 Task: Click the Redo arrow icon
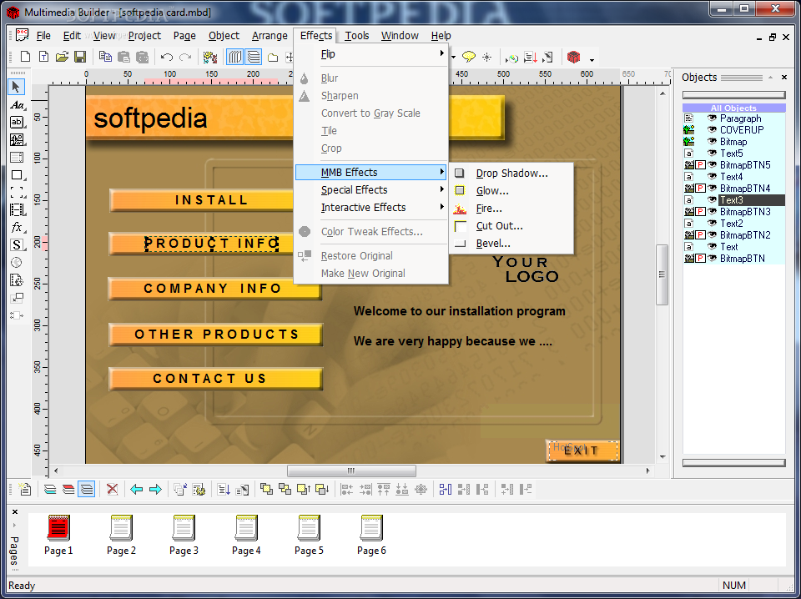[185, 57]
